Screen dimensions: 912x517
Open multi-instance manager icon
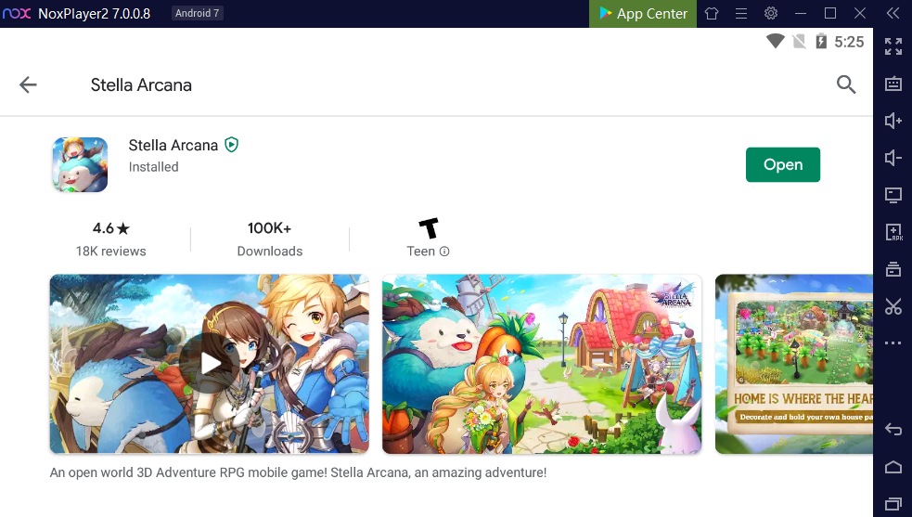(x=893, y=269)
